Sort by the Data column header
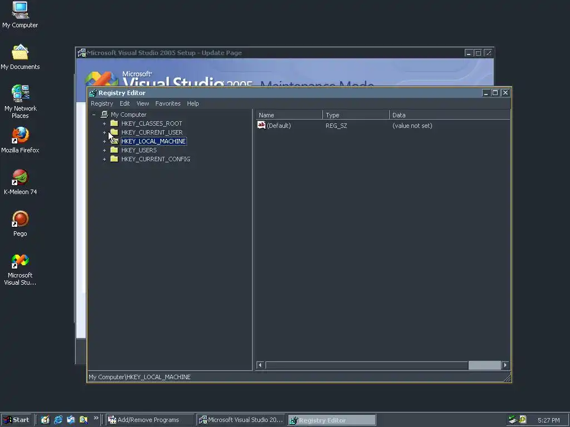570x427 pixels. point(450,115)
